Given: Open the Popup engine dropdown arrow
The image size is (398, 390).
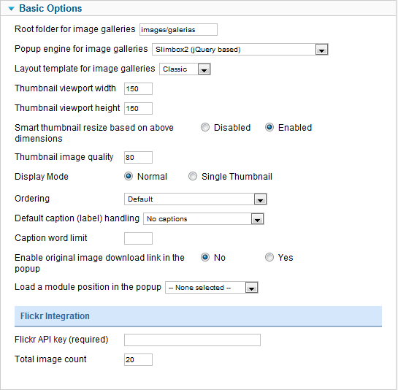Looking at the screenshot, I should pyautogui.click(x=321, y=50).
